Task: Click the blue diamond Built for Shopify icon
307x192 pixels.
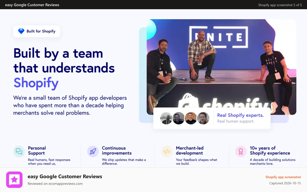Action: click(21, 31)
